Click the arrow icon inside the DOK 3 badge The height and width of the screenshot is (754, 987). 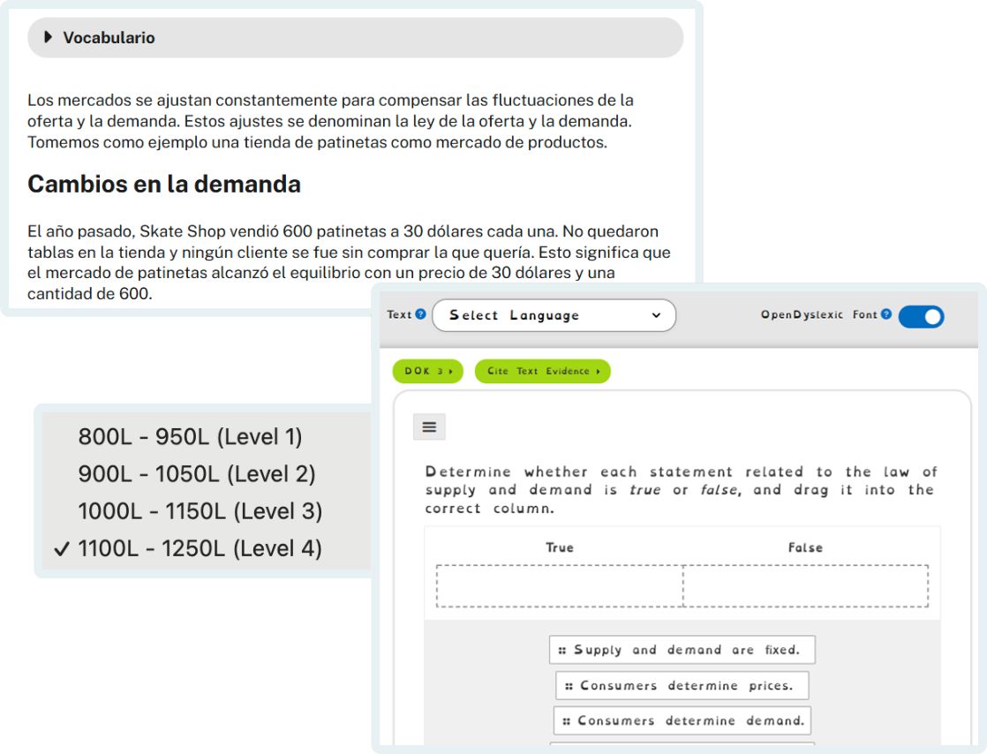pyautogui.click(x=451, y=371)
